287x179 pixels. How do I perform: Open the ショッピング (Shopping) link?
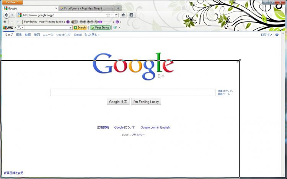pos(63,35)
